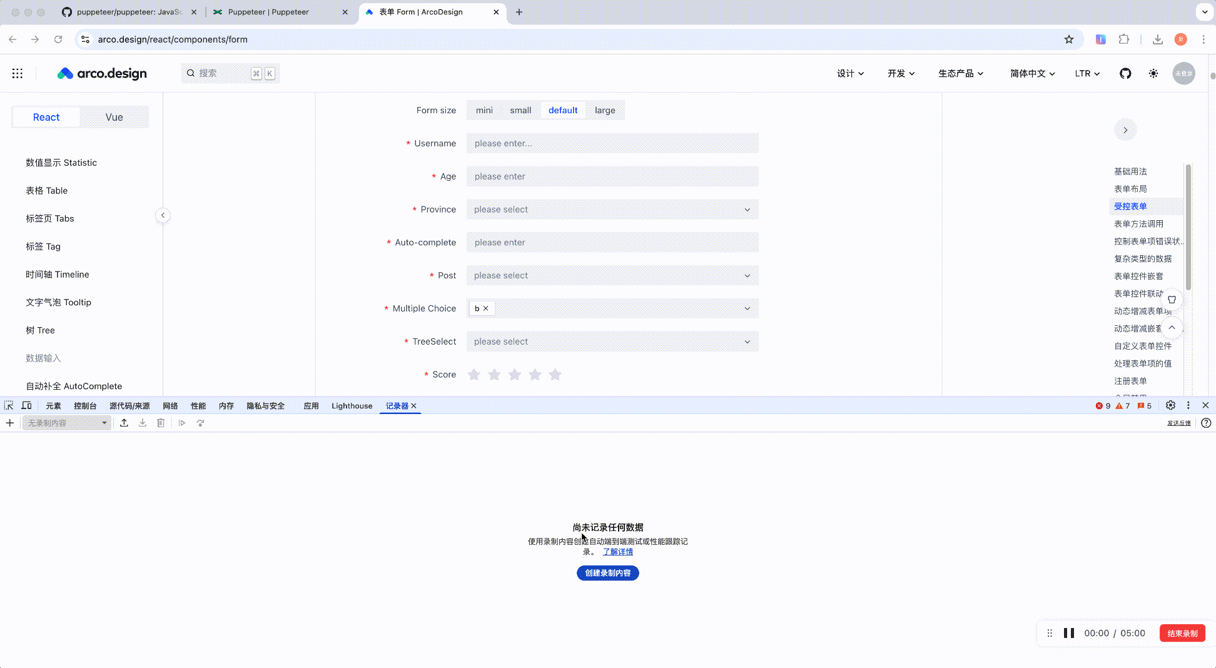The width and height of the screenshot is (1216, 668).
Task: Open the Chrome extensions puzzle icon
Action: click(x=1124, y=39)
